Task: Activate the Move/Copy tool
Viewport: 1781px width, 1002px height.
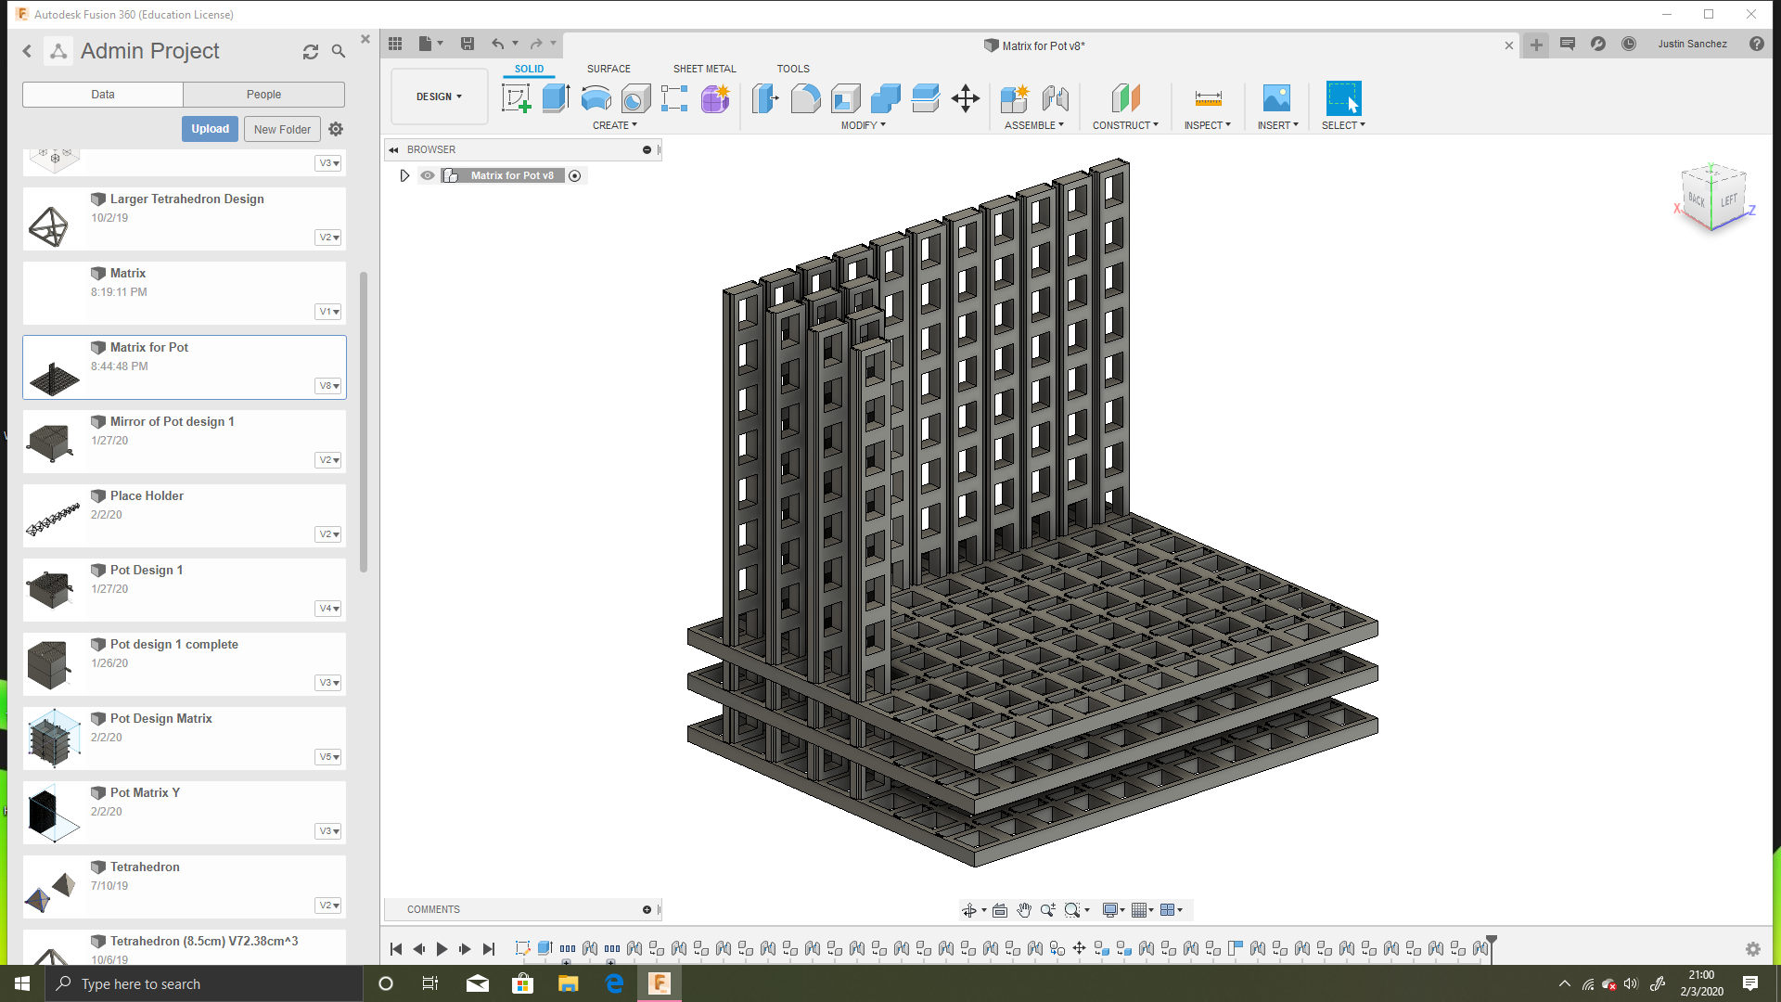Action: click(x=966, y=98)
